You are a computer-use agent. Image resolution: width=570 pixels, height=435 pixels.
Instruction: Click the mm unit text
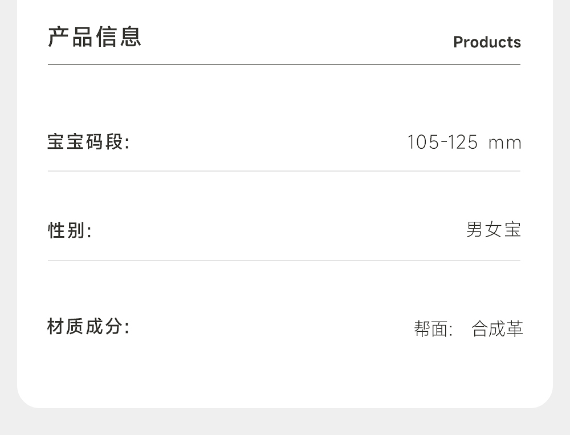505,143
